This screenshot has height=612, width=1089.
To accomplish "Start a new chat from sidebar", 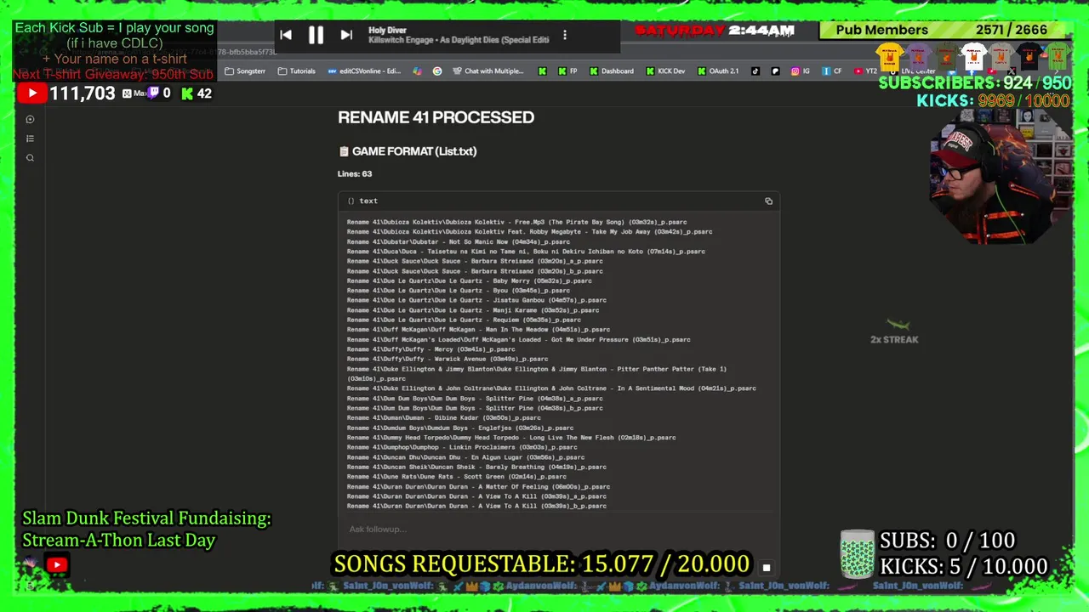I will coord(30,120).
